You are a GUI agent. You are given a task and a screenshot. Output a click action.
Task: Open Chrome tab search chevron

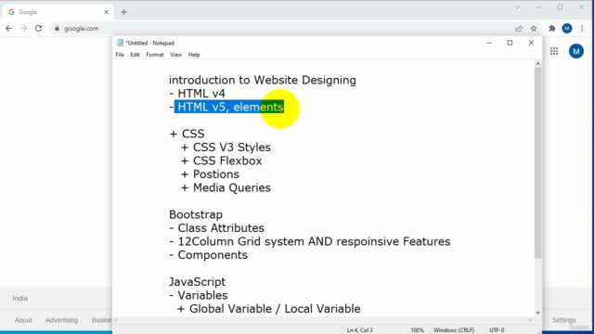click(517, 7)
